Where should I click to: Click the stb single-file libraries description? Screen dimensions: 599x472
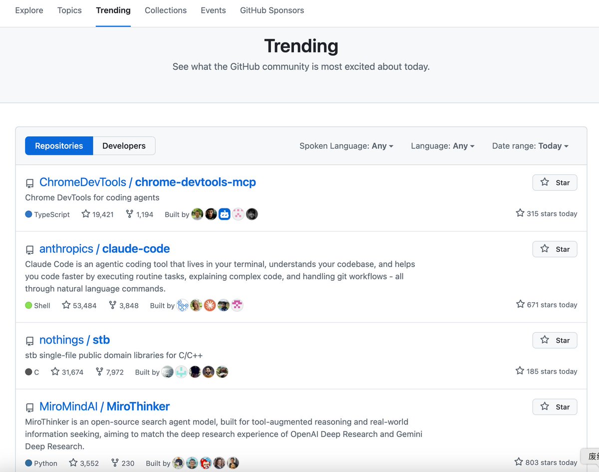(x=114, y=355)
